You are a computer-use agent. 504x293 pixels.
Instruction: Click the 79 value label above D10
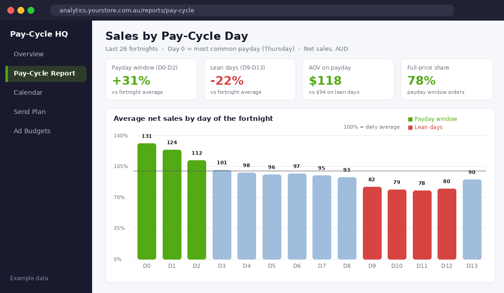pyautogui.click(x=397, y=183)
